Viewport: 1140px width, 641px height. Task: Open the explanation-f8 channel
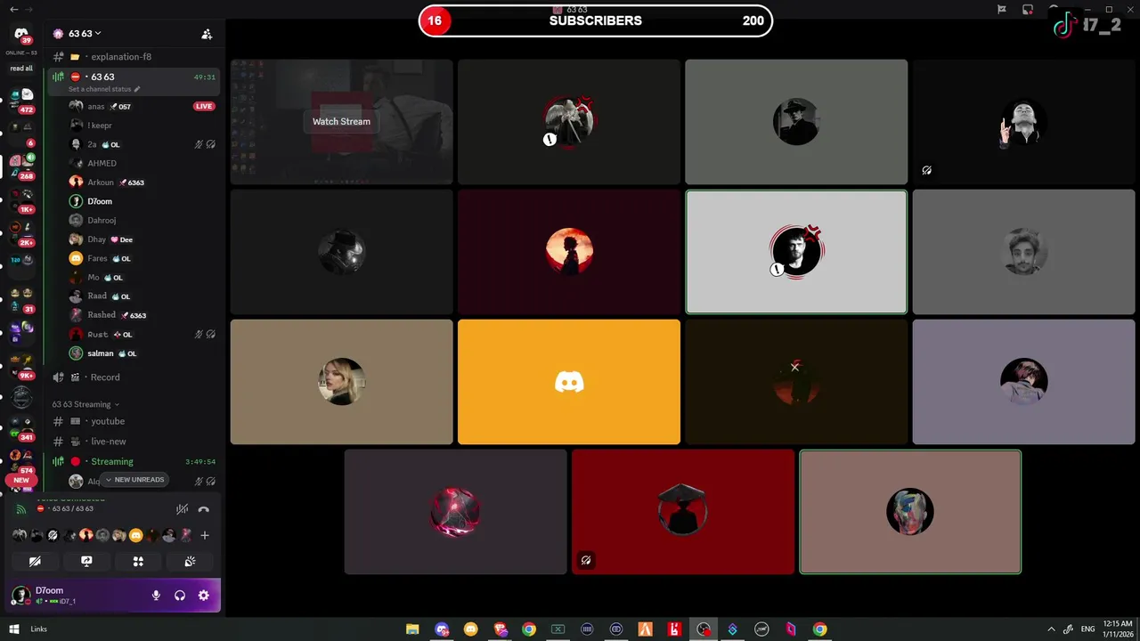134,57
